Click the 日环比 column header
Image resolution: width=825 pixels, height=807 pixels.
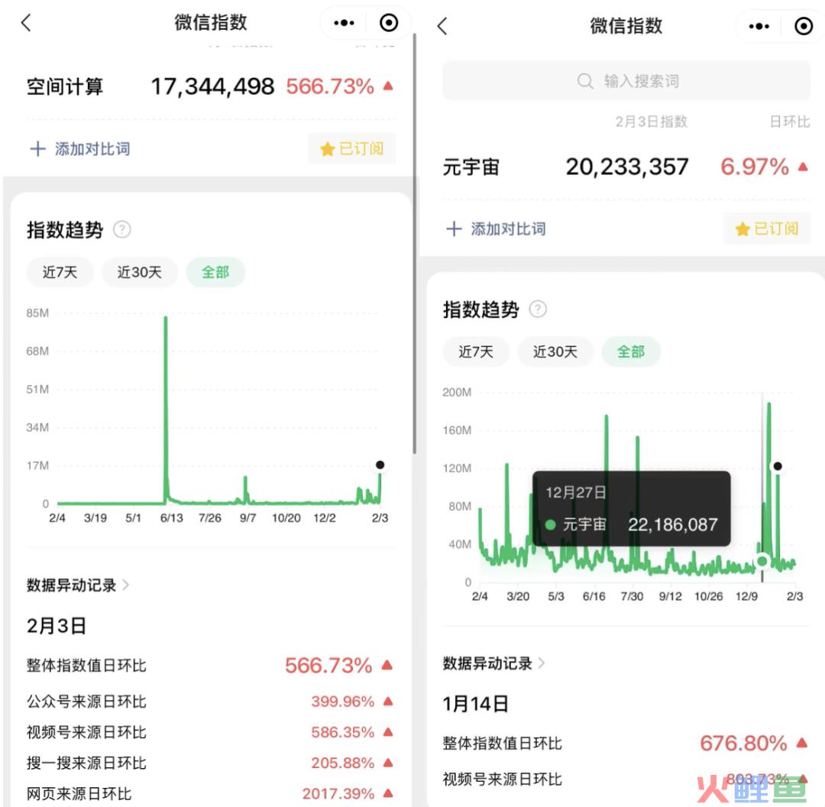click(789, 122)
